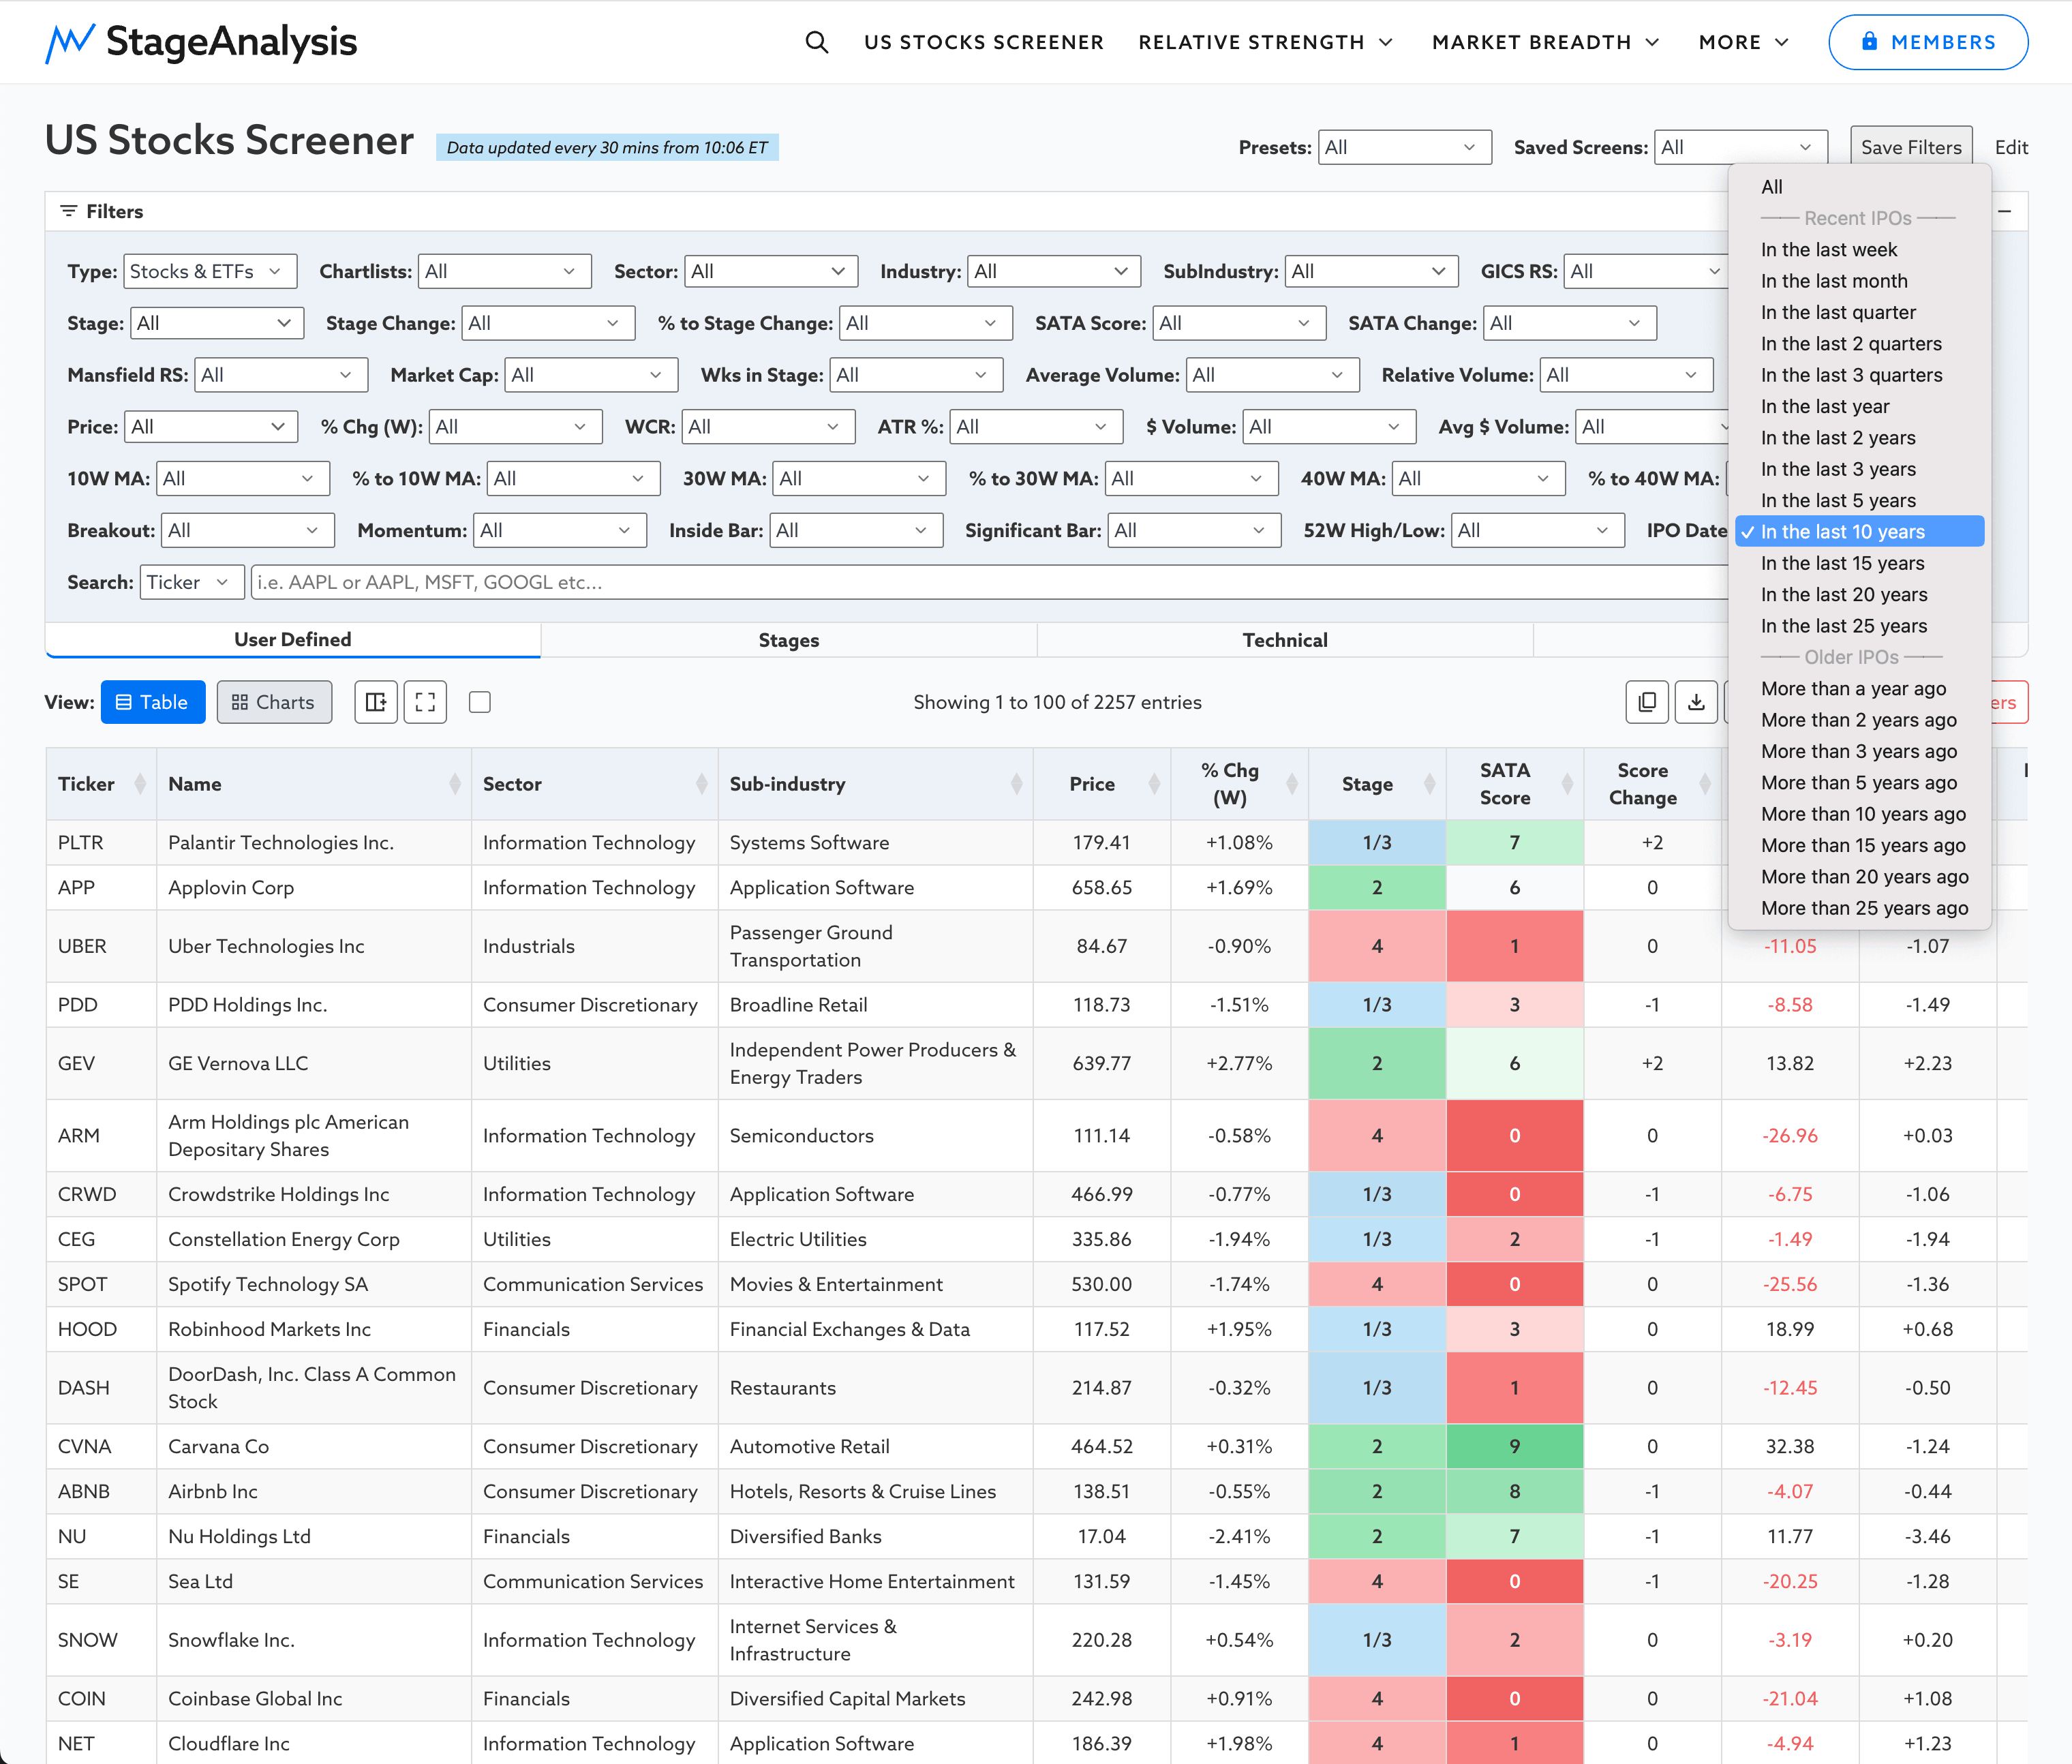Click the green SATA Score 9 cell for CVNA

1514,1446
